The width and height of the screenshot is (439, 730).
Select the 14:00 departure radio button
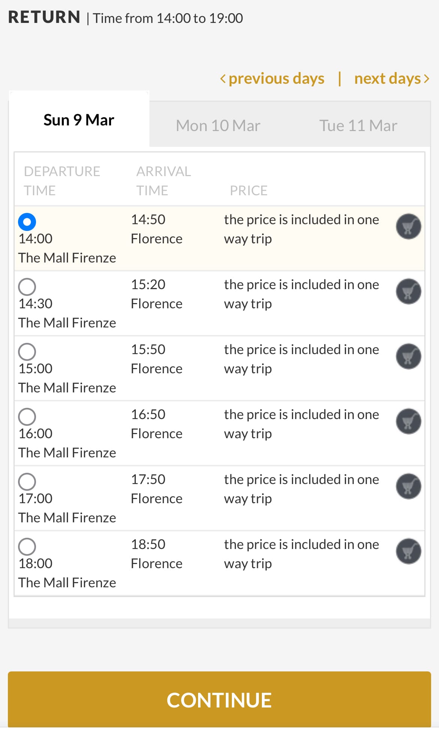[x=27, y=222]
